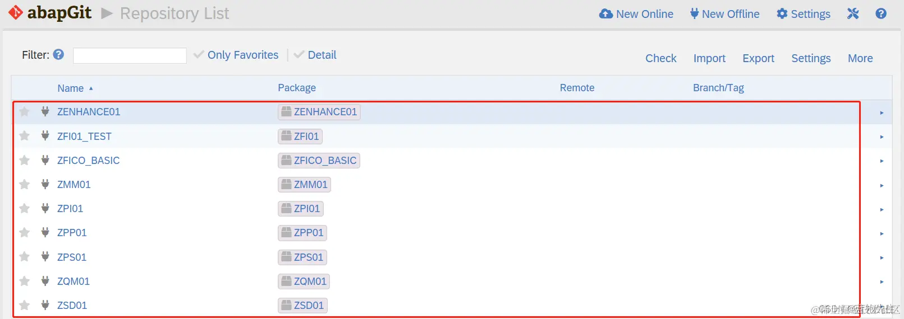Image resolution: width=904 pixels, height=319 pixels.
Task: Click the Filter help question icon
Action: click(x=58, y=54)
